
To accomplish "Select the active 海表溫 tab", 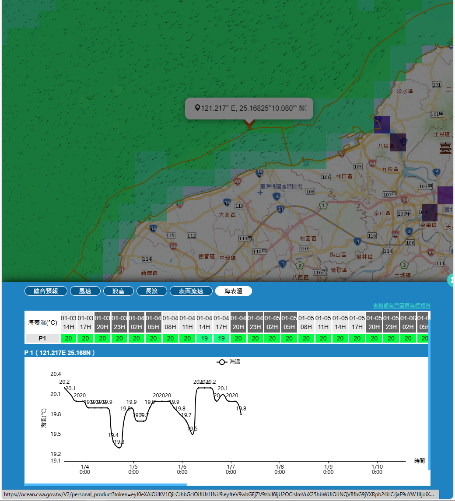I will click(x=233, y=291).
